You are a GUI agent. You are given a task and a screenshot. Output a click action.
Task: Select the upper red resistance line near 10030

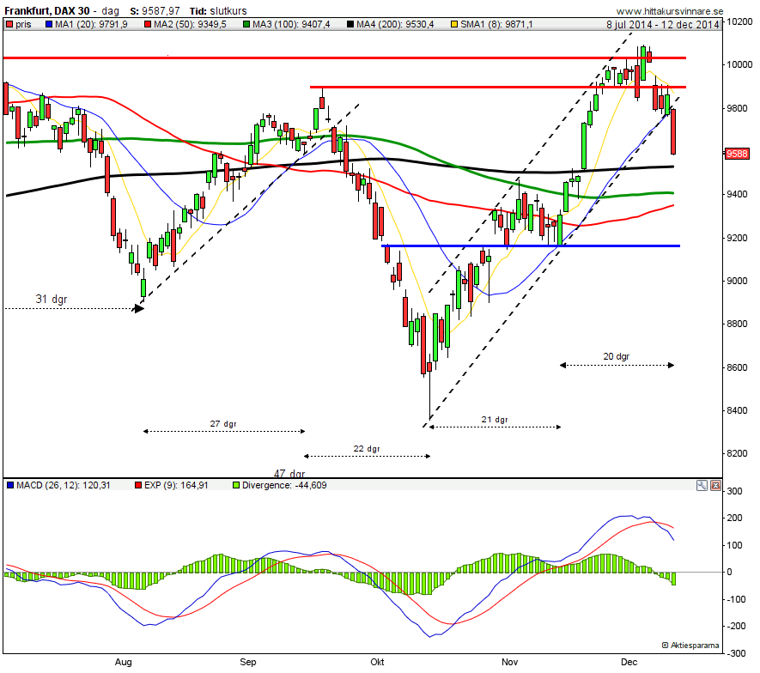click(x=344, y=58)
